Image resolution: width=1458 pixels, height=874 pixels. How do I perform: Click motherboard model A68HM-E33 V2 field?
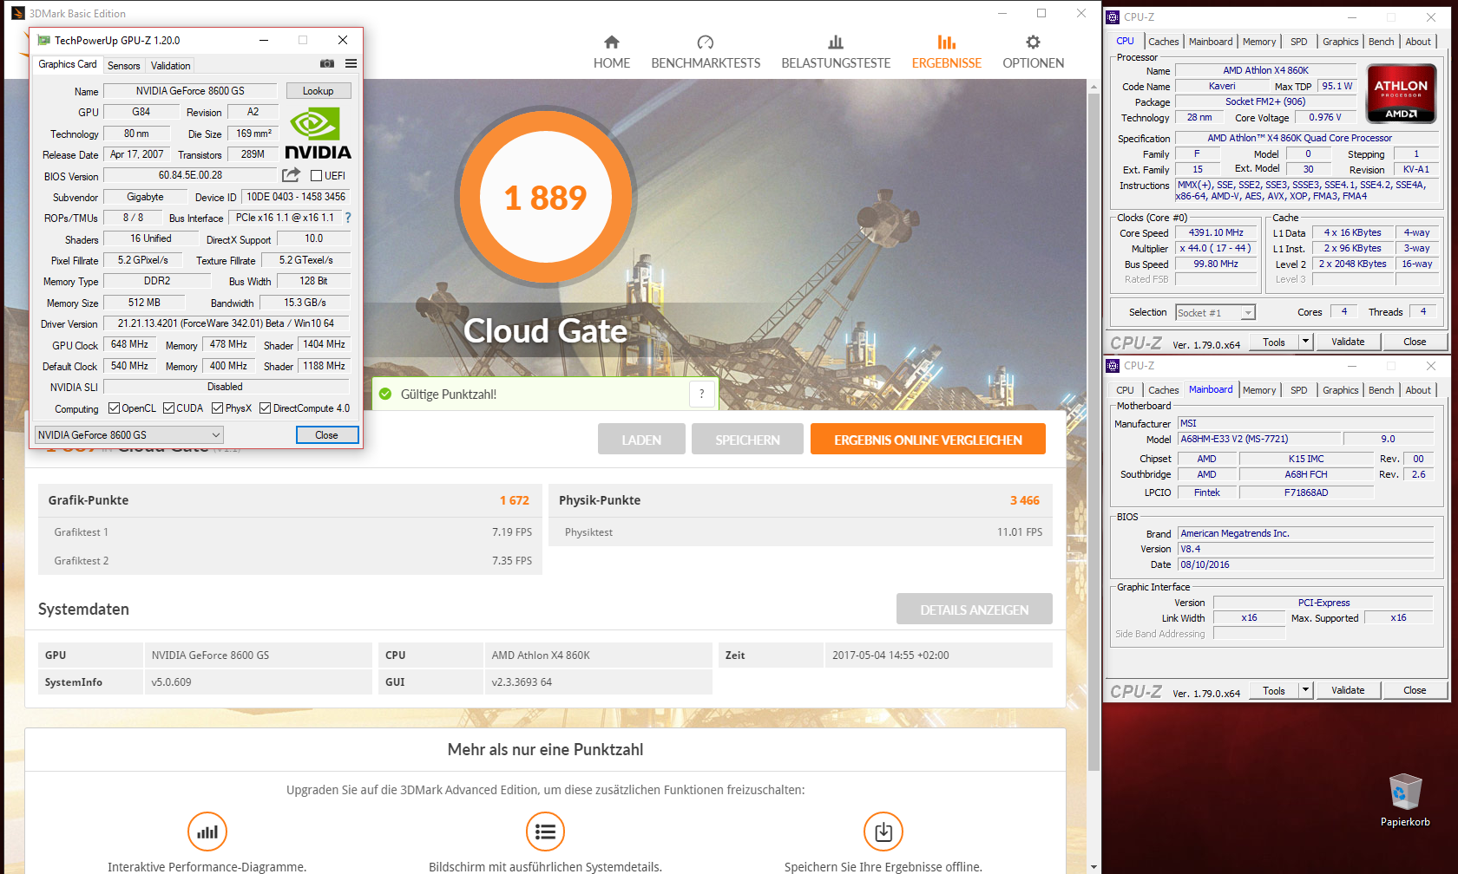pos(1259,439)
